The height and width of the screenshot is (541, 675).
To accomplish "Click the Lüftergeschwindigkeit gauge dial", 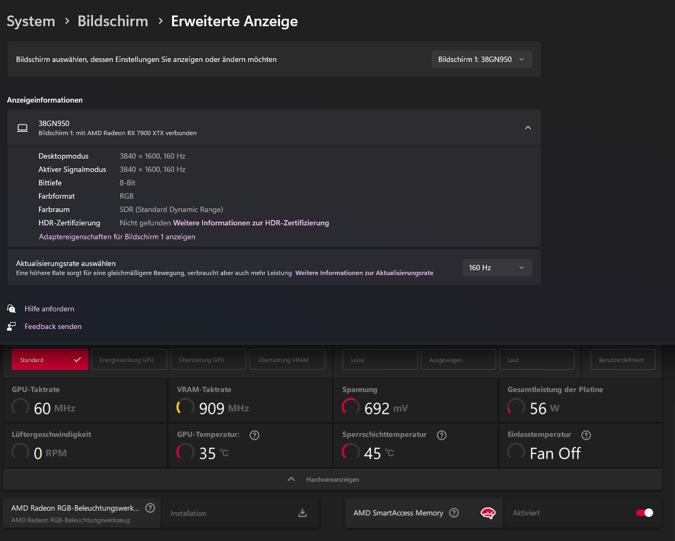I will 20,452.
